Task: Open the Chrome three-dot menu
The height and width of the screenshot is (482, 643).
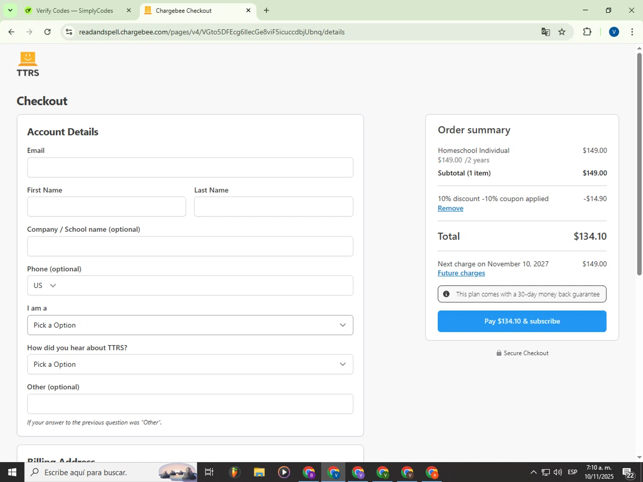Action: (x=632, y=32)
